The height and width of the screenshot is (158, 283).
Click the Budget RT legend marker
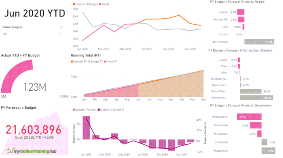(89, 62)
